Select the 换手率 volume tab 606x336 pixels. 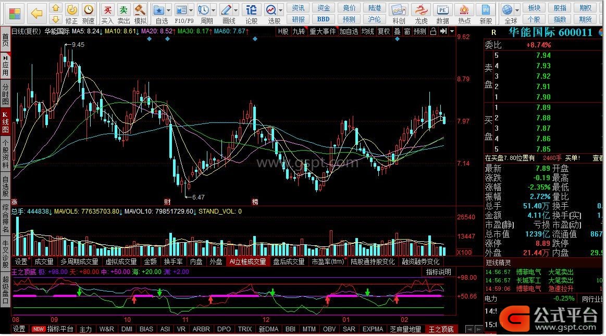[173, 262]
